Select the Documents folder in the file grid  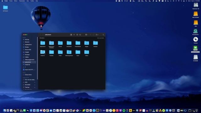69,44
